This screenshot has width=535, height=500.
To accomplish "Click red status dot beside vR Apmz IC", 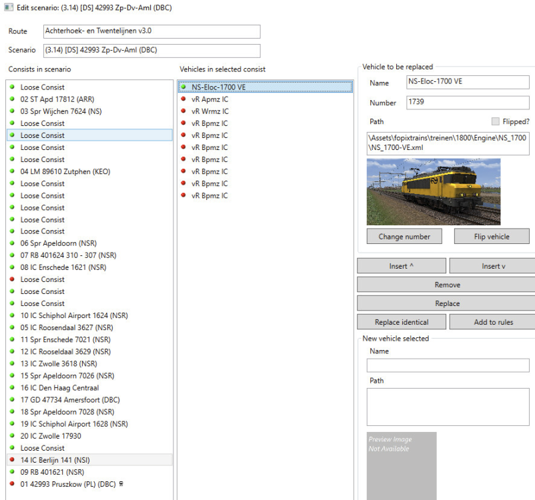I will [183, 99].
